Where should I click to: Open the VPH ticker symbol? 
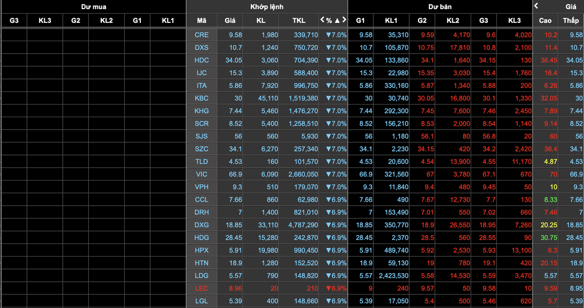[202, 187]
